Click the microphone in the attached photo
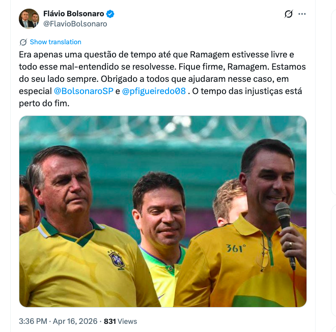Image resolution: width=336 pixels, height=332 pixels. coord(285,233)
